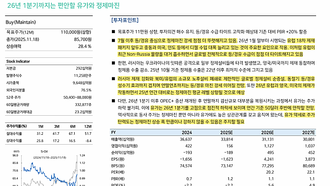Click the target price value '110,000원(상향)'
Screen dimensions: 330x186
pos(76,32)
